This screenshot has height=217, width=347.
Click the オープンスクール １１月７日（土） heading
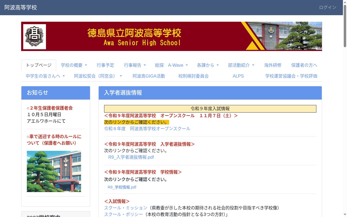pyautogui.click(x=171, y=116)
